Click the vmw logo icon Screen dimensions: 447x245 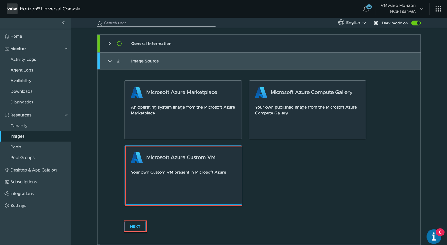click(x=12, y=9)
